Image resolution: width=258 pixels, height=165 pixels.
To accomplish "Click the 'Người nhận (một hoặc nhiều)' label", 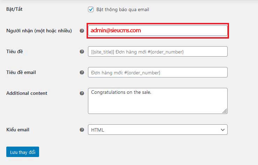I will [x=39, y=31].
